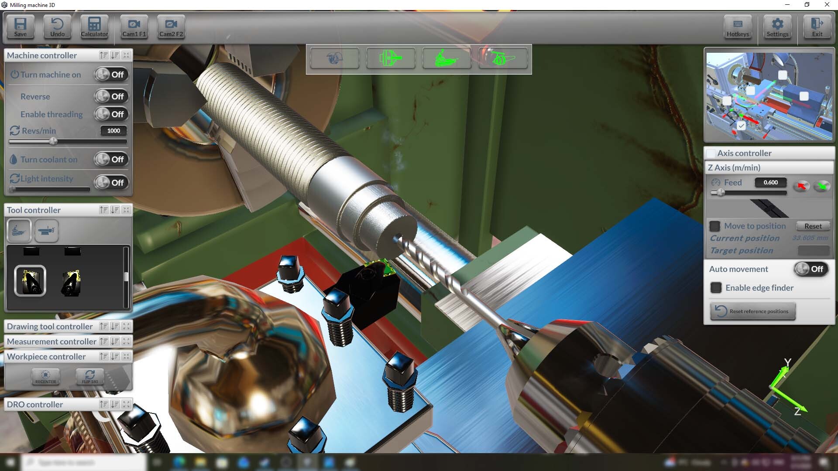Screen dimensions: 838x471
Task: Open the Calculator tool
Action: [94, 27]
